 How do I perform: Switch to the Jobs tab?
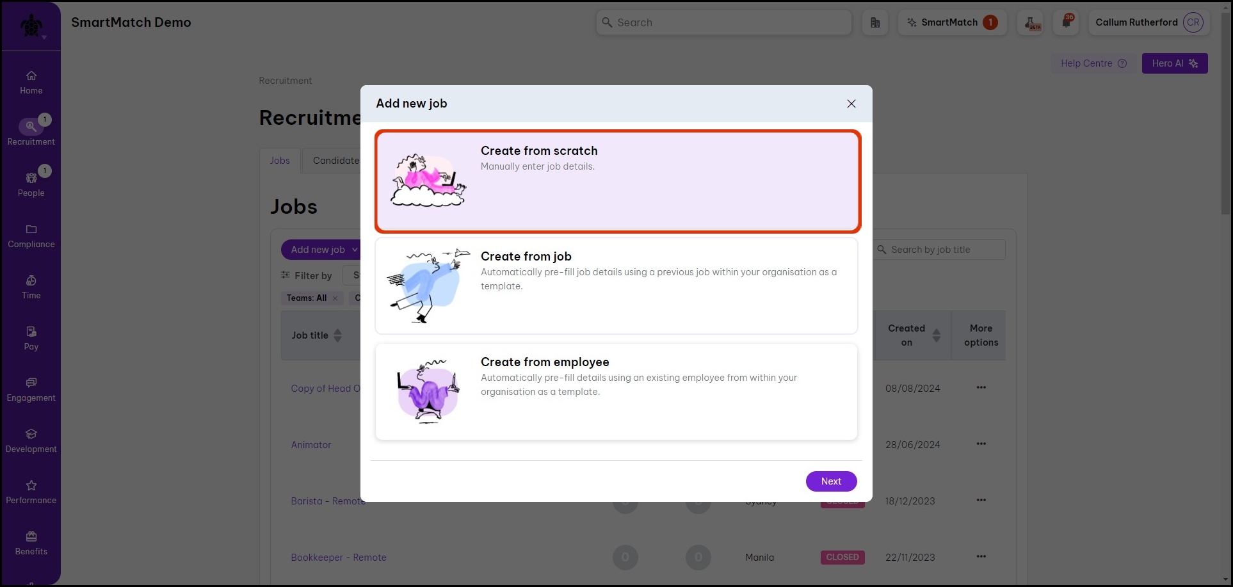[x=280, y=161]
